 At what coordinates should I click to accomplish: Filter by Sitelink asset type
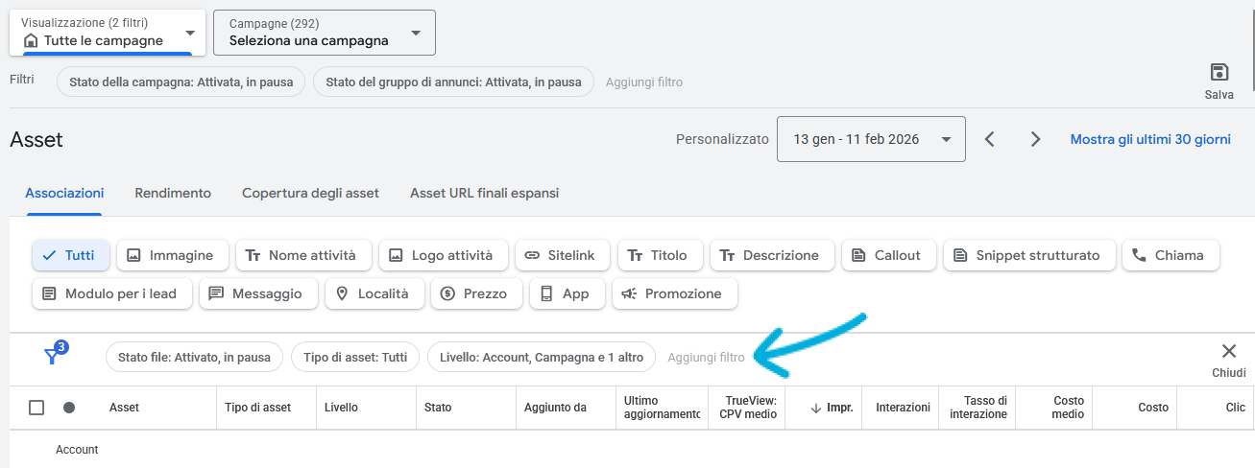click(561, 255)
